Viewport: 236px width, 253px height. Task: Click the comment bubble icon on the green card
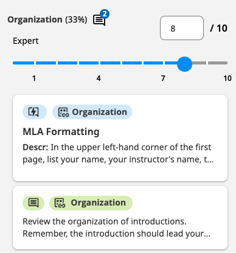tap(33, 203)
